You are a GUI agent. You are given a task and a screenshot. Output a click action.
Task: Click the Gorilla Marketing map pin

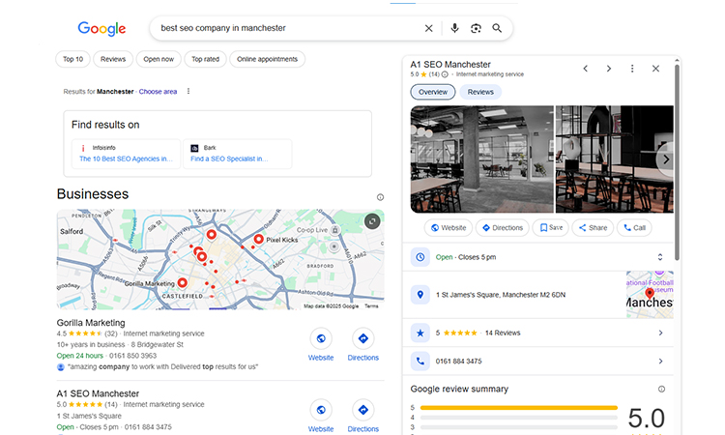tap(183, 282)
